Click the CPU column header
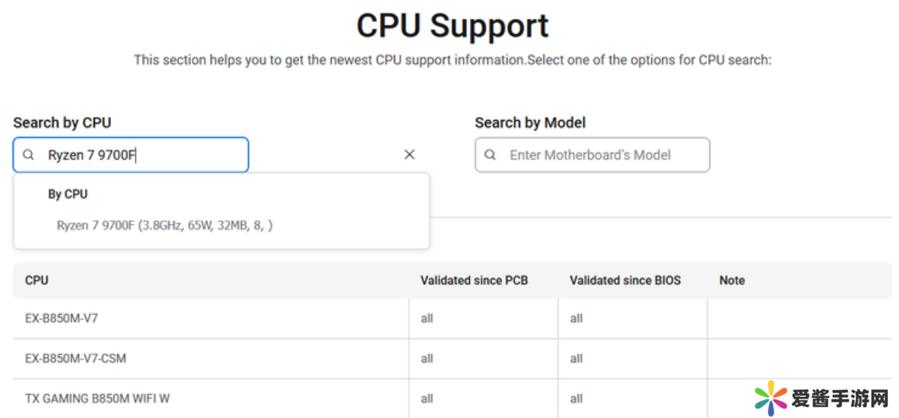The height and width of the screenshot is (418, 899). coord(37,280)
